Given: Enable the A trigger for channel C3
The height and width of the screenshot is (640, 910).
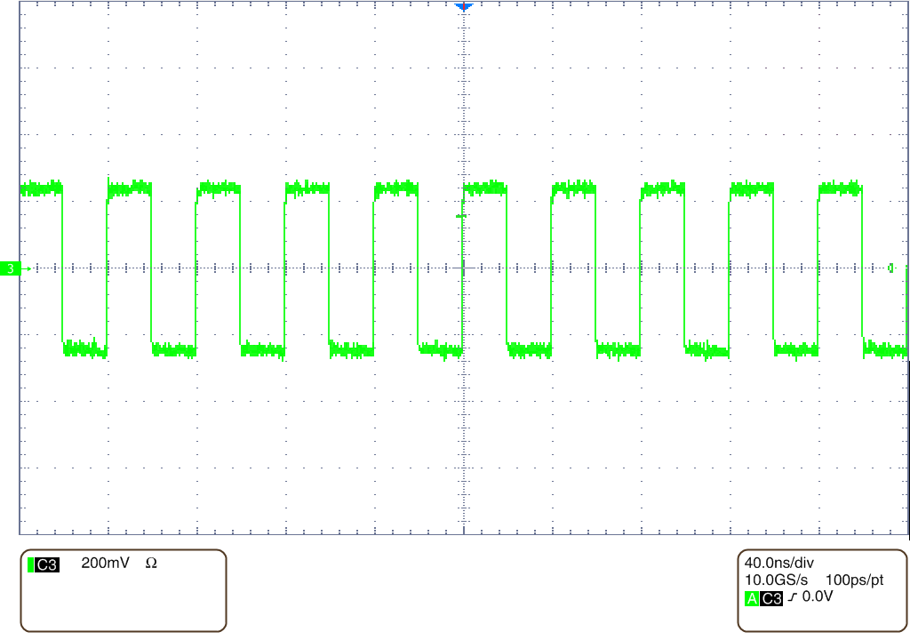Looking at the screenshot, I should point(752,596).
